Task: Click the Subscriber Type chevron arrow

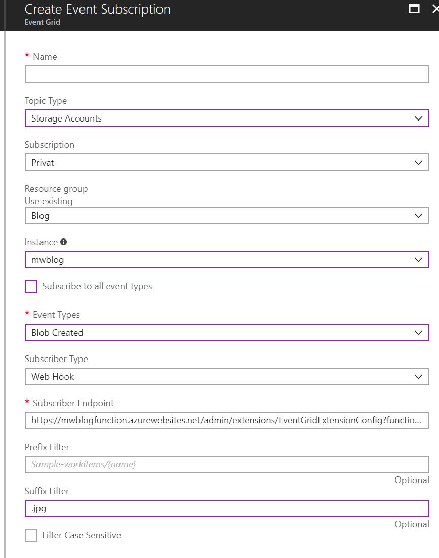Action: tap(418, 377)
